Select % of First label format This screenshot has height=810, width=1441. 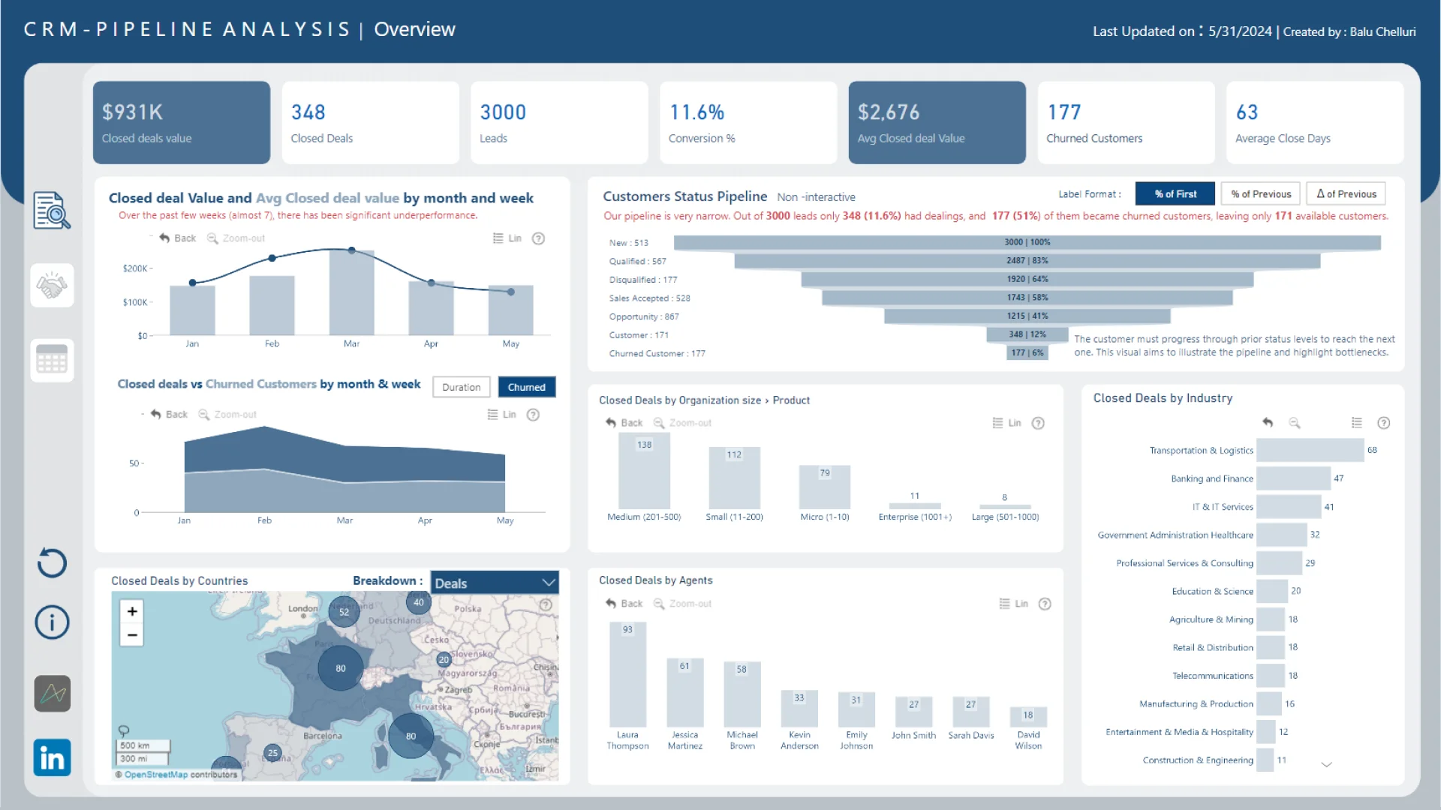click(x=1175, y=193)
